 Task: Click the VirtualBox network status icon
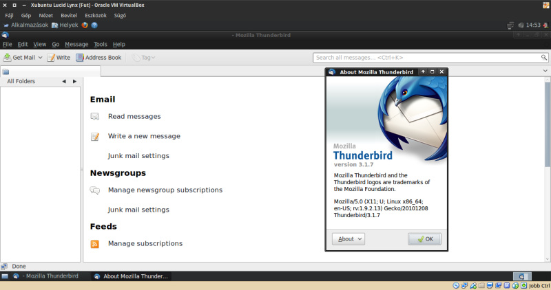(464, 286)
